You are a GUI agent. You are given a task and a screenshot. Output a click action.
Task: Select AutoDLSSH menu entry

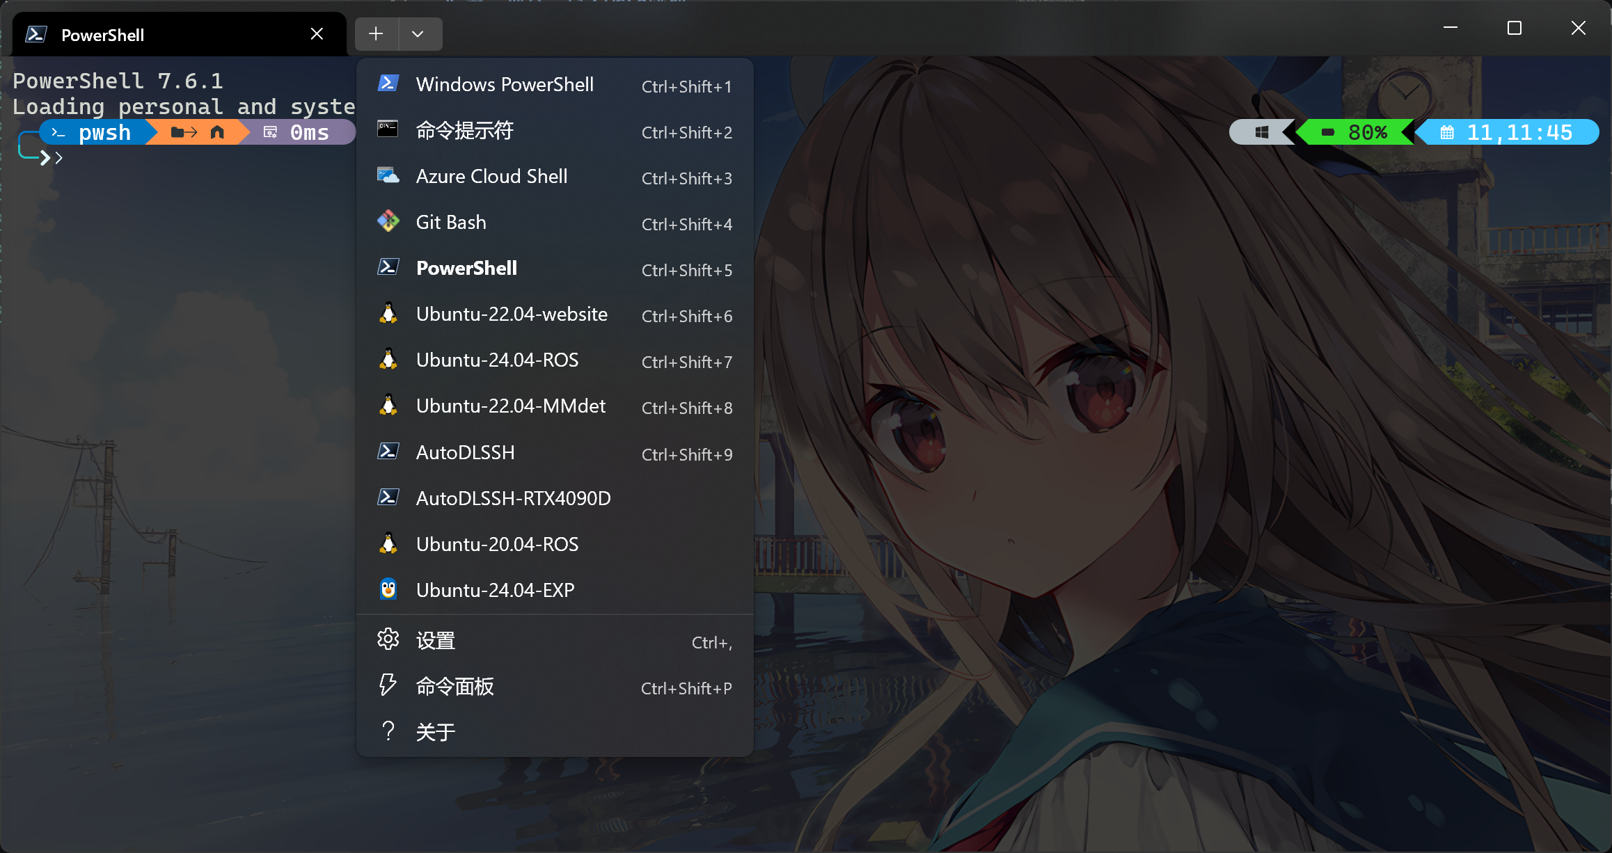coord(555,453)
